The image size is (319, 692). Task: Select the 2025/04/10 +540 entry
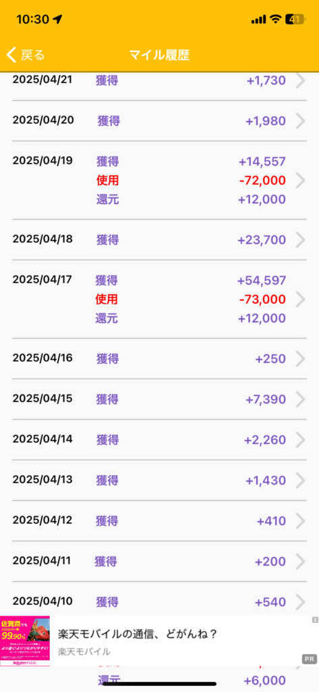click(x=159, y=601)
